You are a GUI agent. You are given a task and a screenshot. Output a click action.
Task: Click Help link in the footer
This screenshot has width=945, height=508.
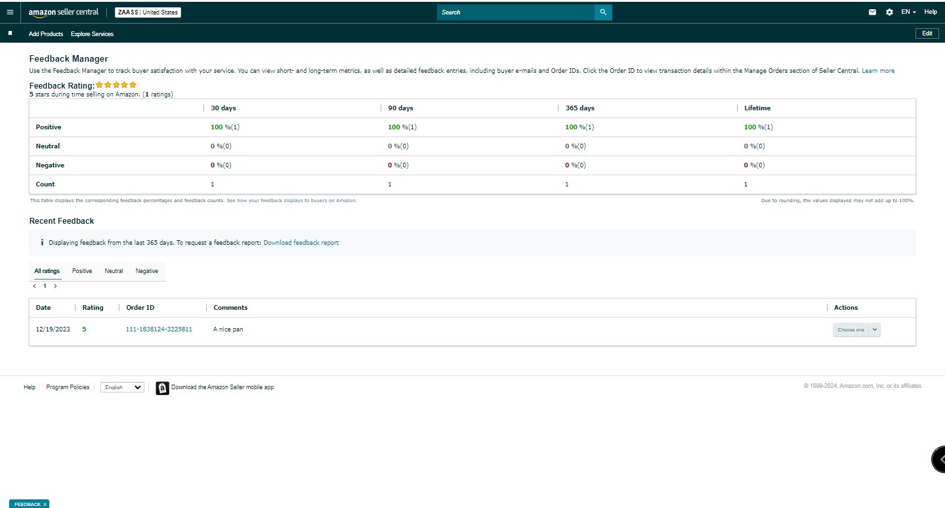[x=30, y=387]
